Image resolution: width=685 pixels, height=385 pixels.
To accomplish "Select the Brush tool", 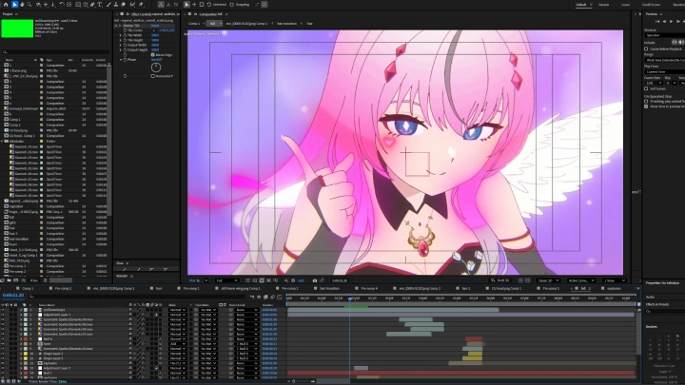I will coord(108,5).
